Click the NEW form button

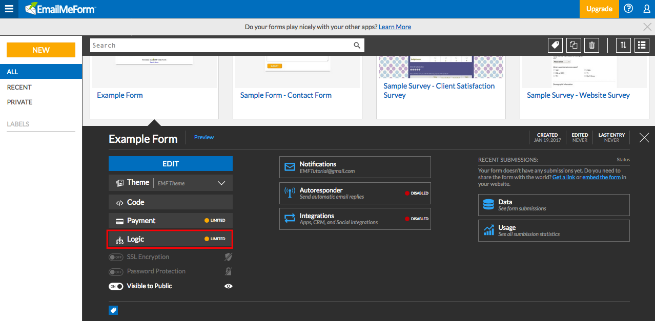pyautogui.click(x=41, y=50)
